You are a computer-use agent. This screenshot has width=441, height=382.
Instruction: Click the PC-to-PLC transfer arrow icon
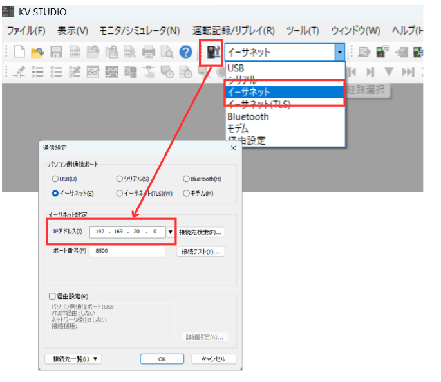364,52
